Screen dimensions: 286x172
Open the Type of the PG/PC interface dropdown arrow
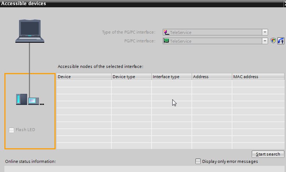265,32
